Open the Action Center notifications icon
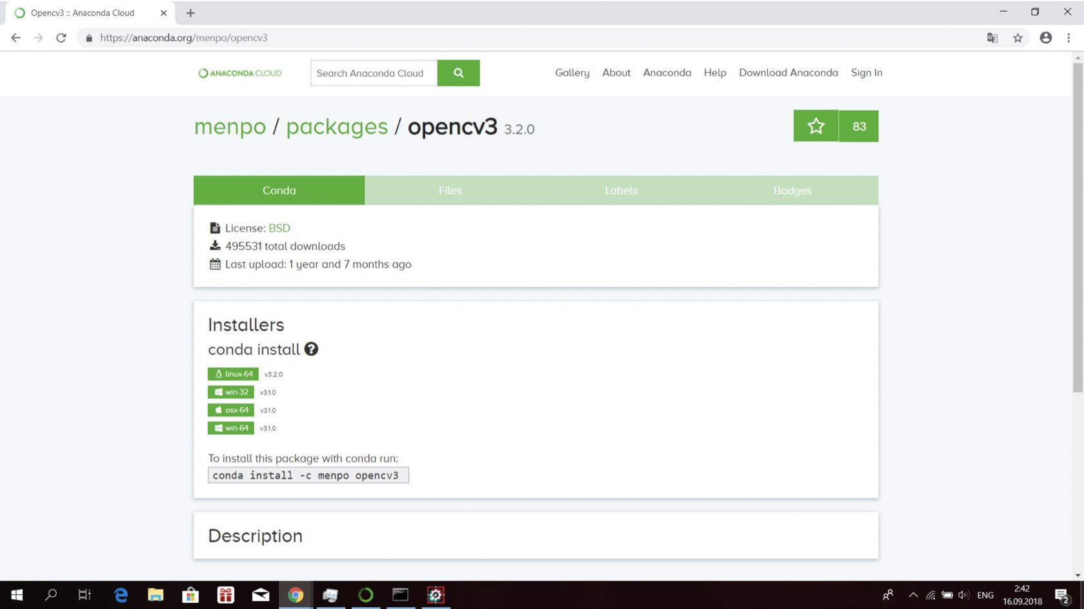Viewport: 1084px width, 609px height. pos(1062,595)
